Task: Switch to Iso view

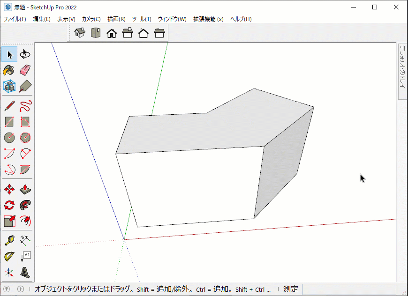Action: coord(80,33)
